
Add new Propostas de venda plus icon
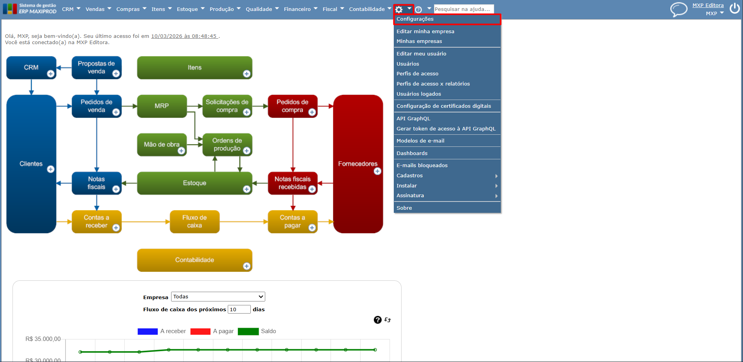(116, 74)
